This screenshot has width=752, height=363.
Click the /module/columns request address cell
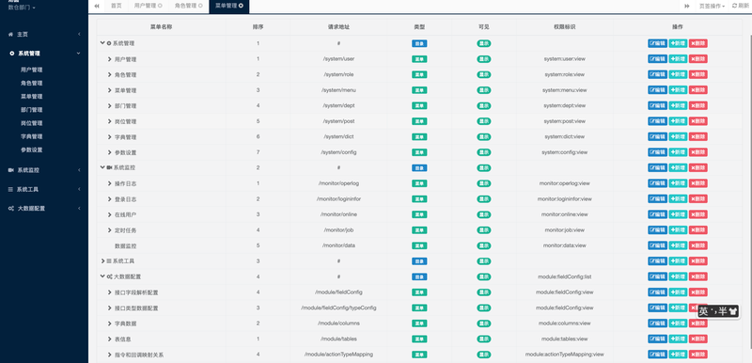click(338, 324)
